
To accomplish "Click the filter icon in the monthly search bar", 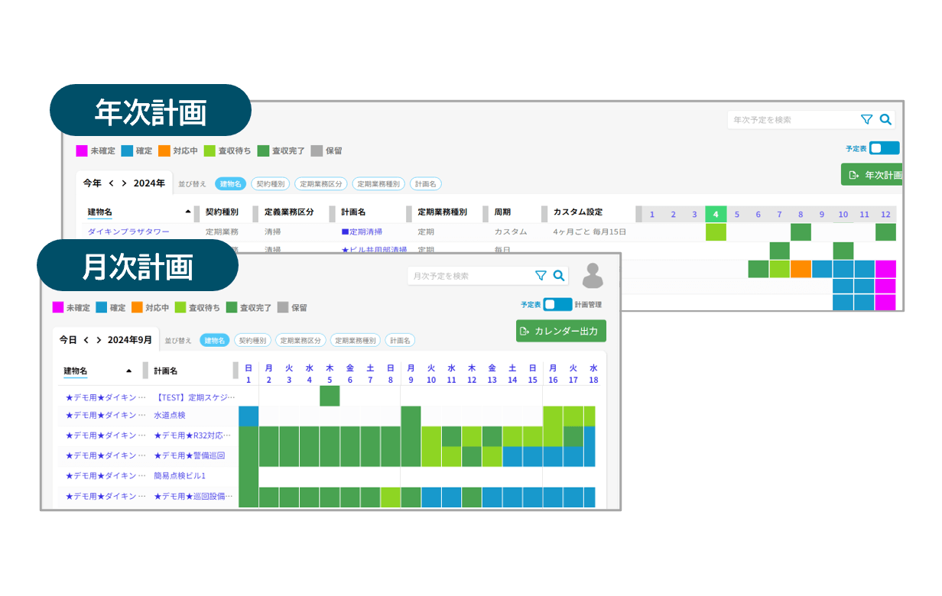I will tap(541, 276).
